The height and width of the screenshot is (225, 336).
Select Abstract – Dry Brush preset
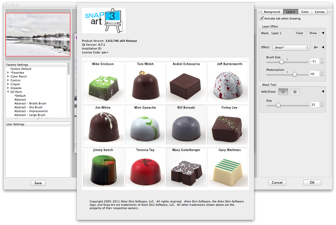pyautogui.click(x=28, y=107)
